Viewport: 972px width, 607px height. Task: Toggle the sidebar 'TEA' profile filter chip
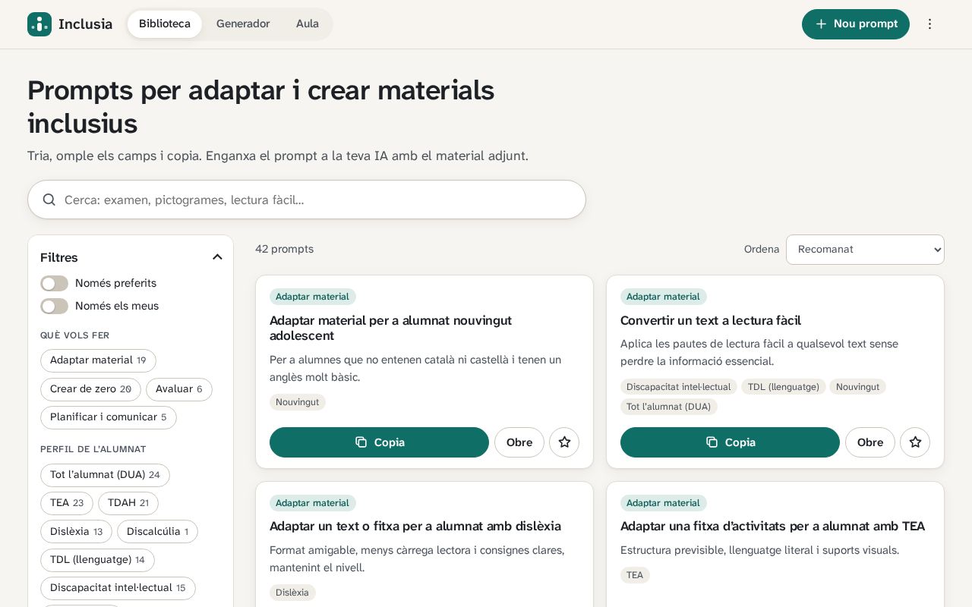point(67,503)
